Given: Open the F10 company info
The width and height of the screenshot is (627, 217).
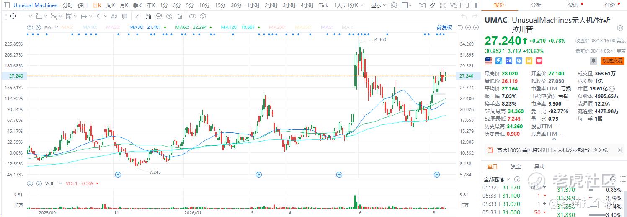Looking at the screenshot, I should pos(464,5).
